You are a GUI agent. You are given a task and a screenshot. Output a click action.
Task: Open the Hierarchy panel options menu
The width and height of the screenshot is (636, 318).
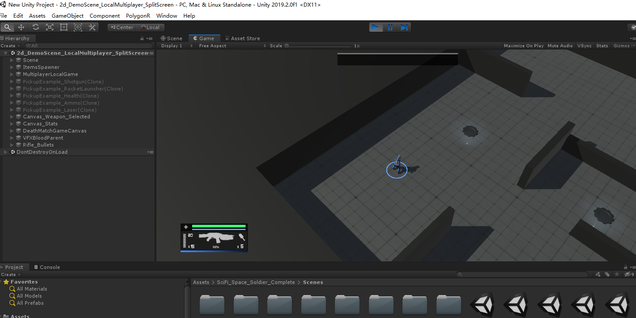[x=151, y=38]
